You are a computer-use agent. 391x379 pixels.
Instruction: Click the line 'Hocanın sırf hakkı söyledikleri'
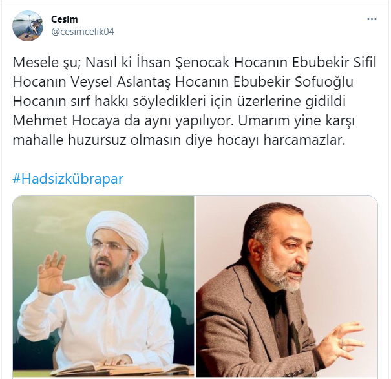tap(179, 102)
